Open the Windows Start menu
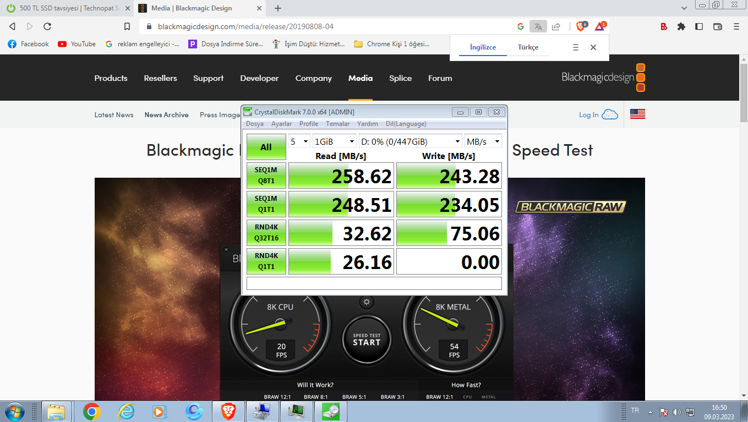The width and height of the screenshot is (748, 422). click(x=14, y=411)
